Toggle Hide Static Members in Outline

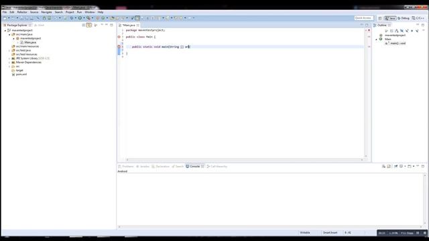pos(407,31)
